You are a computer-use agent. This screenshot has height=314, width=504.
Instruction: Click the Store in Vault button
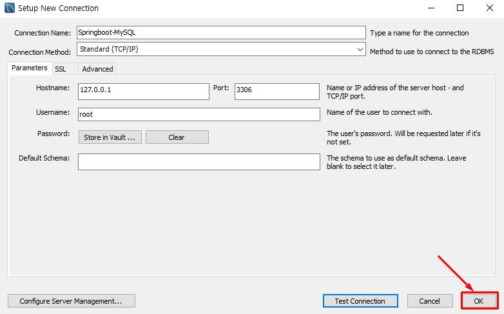tap(110, 137)
